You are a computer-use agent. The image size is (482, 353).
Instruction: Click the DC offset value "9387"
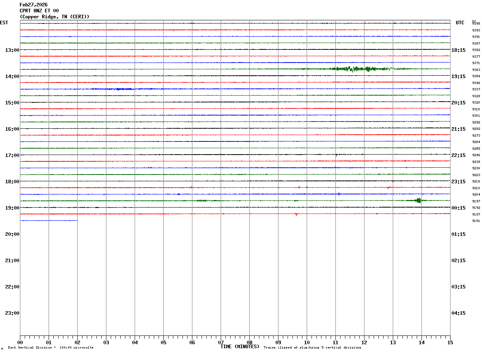point(476,43)
